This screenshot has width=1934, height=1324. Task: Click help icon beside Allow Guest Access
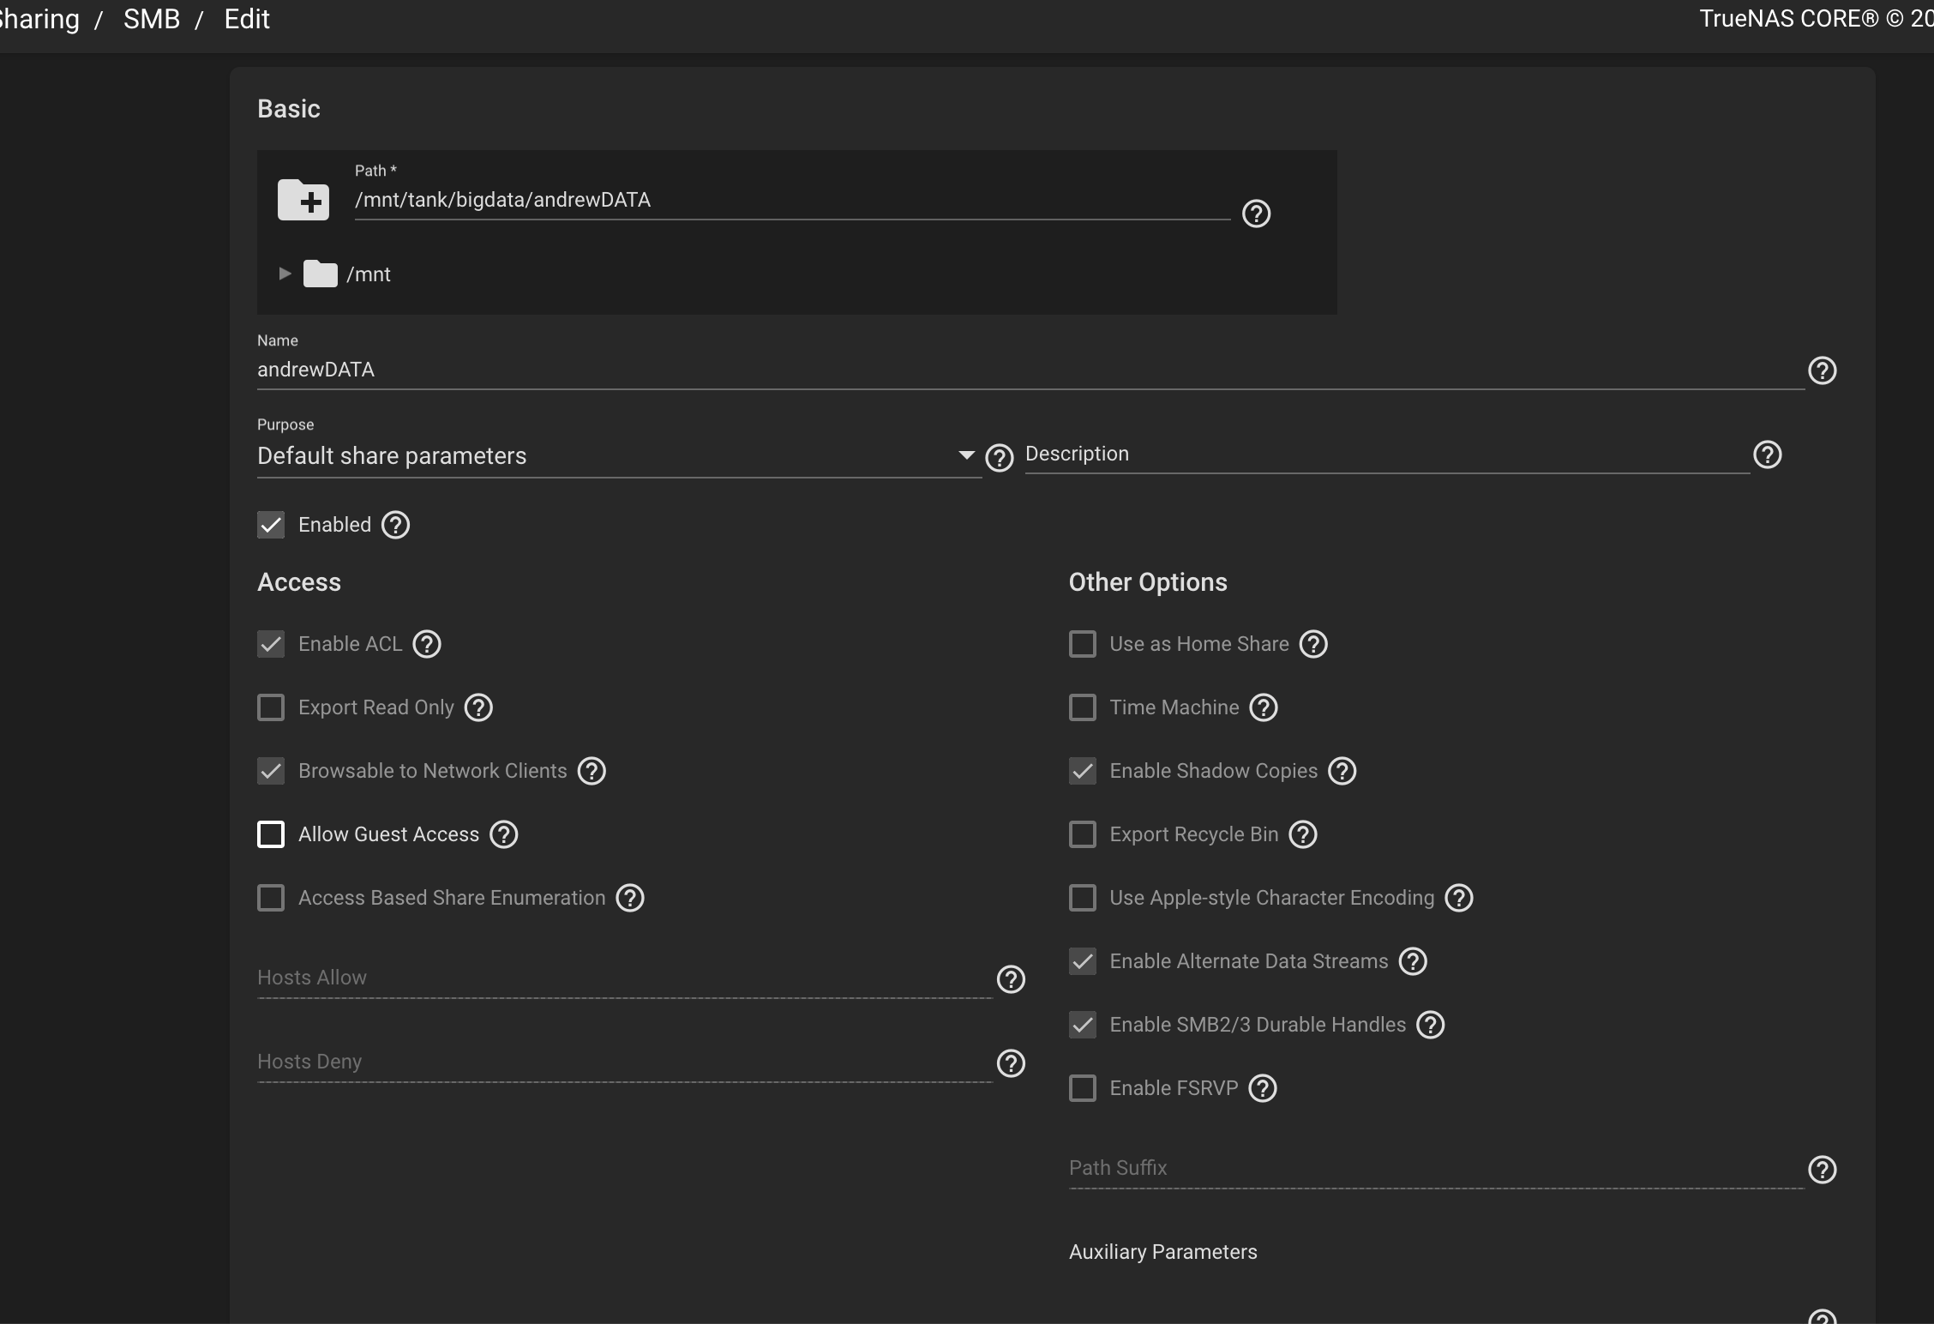coord(503,834)
